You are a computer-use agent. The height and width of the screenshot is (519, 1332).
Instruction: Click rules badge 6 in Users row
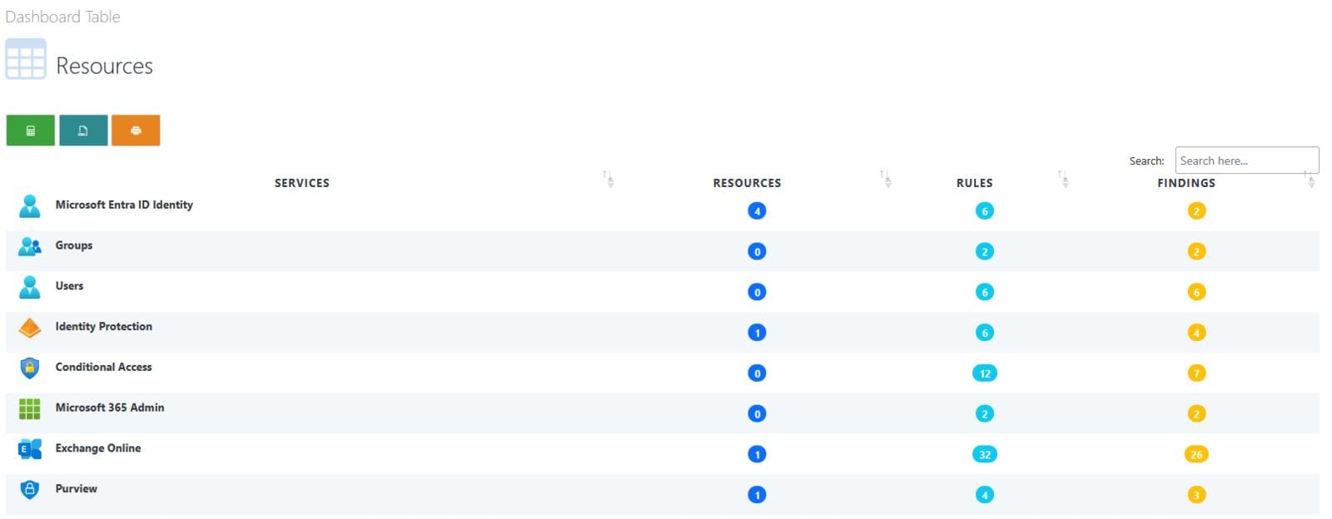[985, 292]
